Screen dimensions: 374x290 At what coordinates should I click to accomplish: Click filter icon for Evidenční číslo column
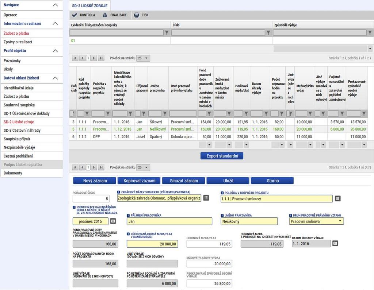pyautogui.click(x=167, y=32)
